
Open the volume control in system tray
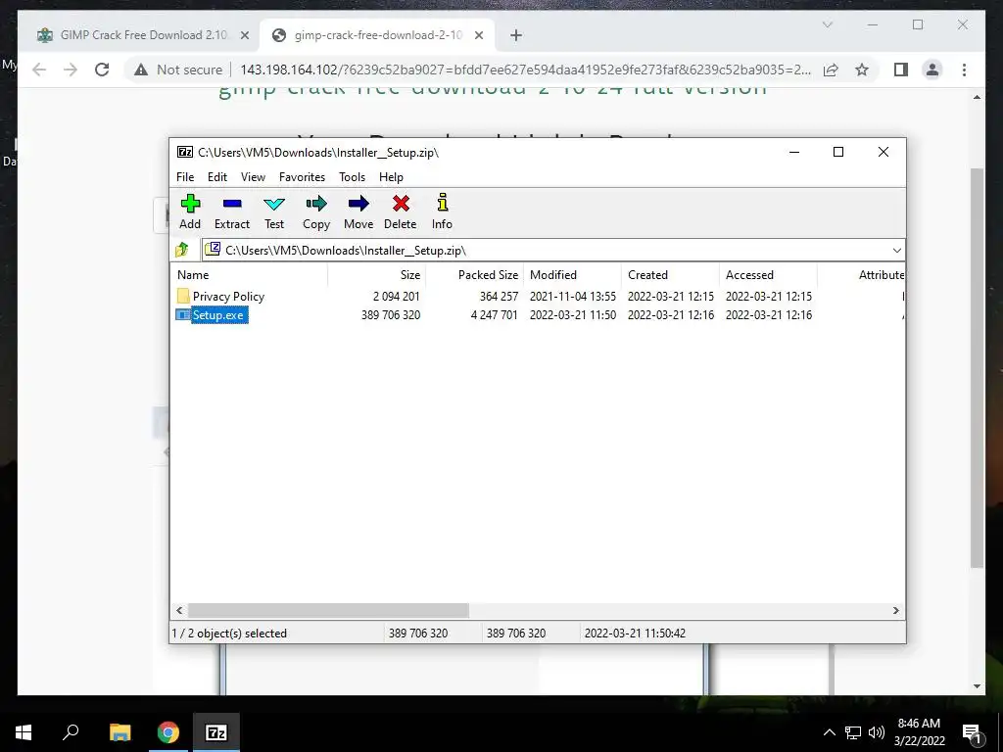click(x=877, y=732)
